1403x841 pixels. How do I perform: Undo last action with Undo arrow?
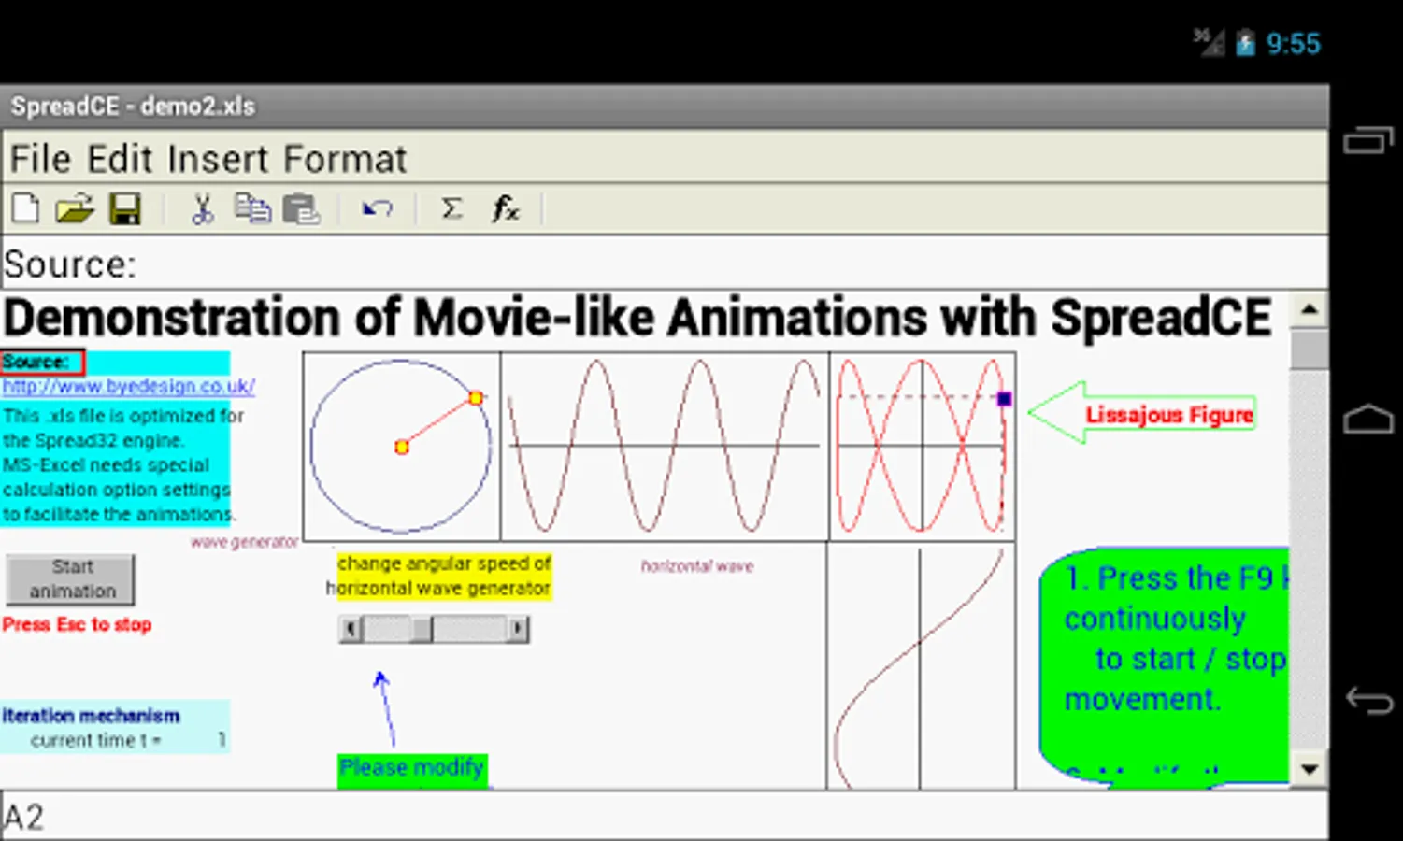tap(377, 208)
